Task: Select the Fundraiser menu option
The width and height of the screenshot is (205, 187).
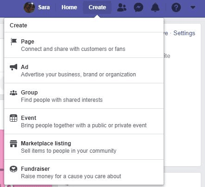Action: (x=84, y=172)
